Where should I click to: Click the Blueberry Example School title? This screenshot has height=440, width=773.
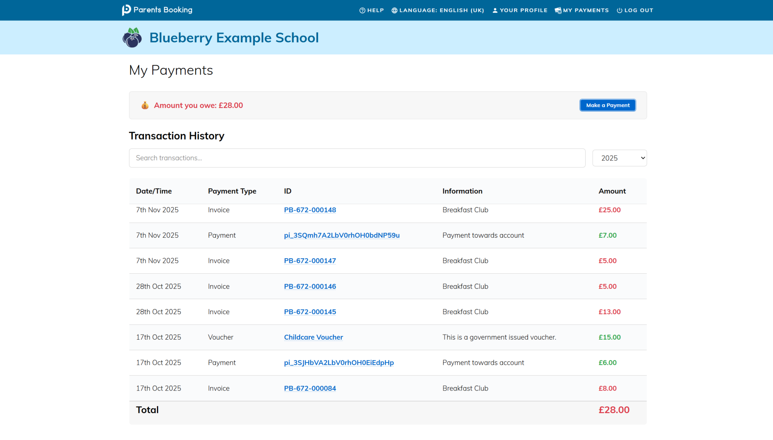pyautogui.click(x=234, y=38)
